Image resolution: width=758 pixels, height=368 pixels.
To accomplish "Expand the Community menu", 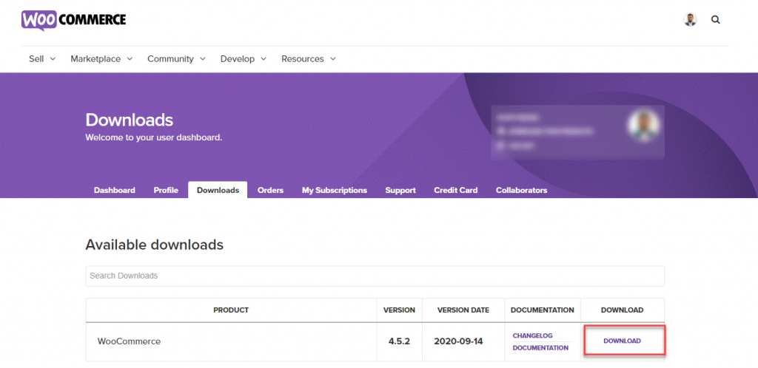I will point(176,59).
